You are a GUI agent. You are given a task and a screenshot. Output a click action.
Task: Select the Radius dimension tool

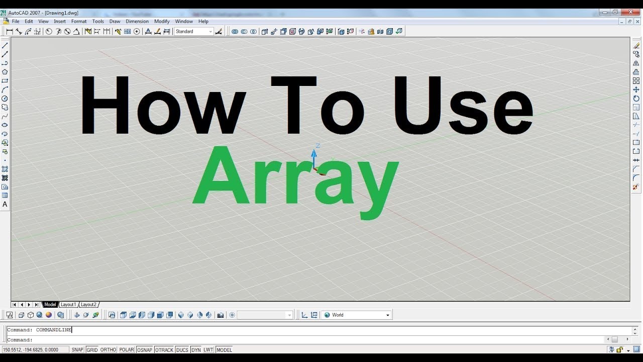click(49, 31)
